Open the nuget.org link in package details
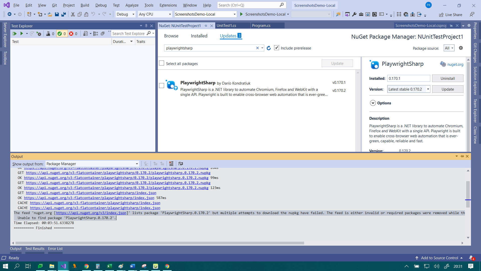This screenshot has width=481, height=271. (x=455, y=64)
